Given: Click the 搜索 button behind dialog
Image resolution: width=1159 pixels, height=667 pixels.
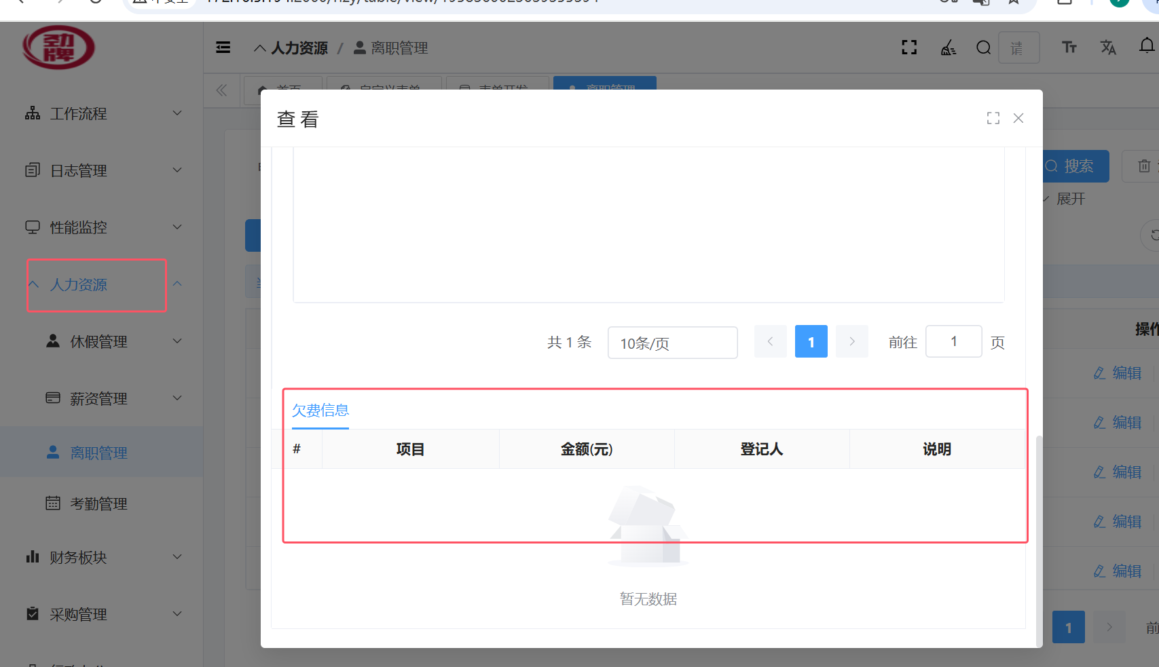Looking at the screenshot, I should pyautogui.click(x=1075, y=166).
